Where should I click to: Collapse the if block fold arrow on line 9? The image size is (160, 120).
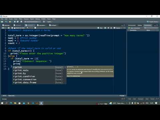pos(7,51)
